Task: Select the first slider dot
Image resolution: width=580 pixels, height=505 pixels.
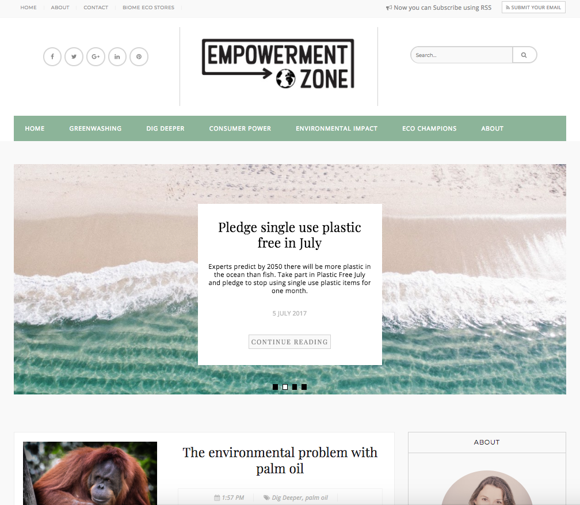Action: 275,387
